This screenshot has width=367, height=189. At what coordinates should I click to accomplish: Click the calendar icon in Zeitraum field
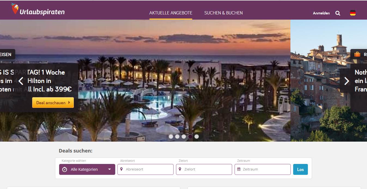coord(239,169)
